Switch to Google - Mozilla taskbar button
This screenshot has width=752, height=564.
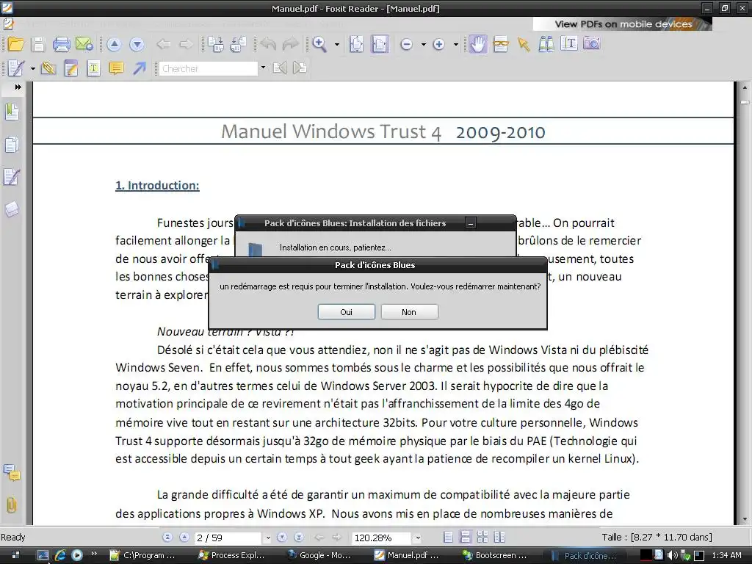pyautogui.click(x=320, y=555)
